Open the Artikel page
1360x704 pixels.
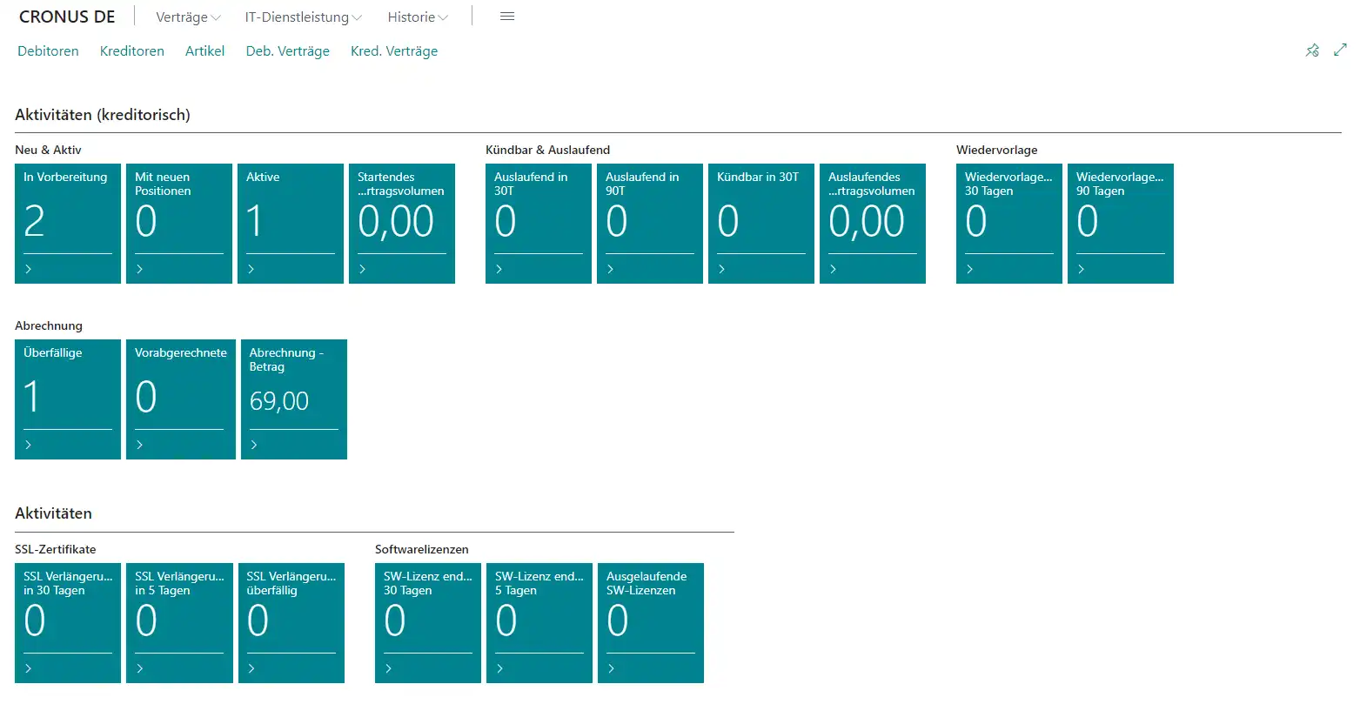point(204,51)
